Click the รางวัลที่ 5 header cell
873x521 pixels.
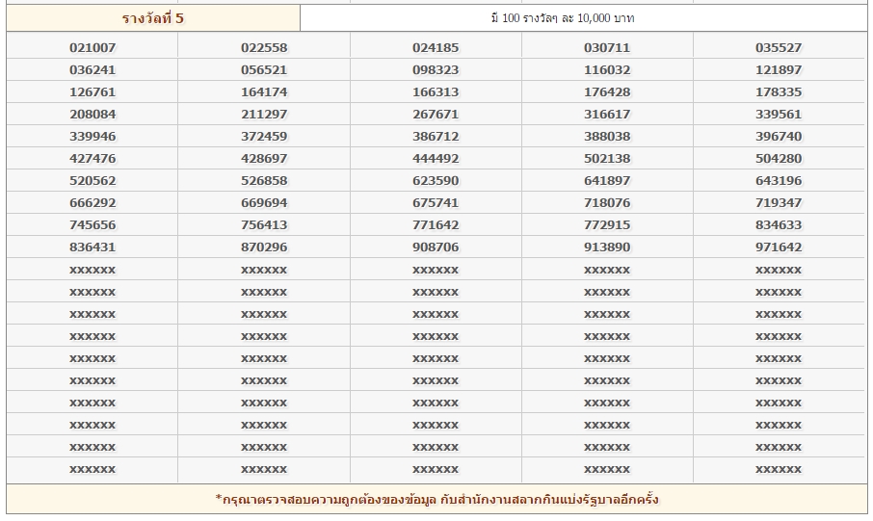tap(153, 18)
